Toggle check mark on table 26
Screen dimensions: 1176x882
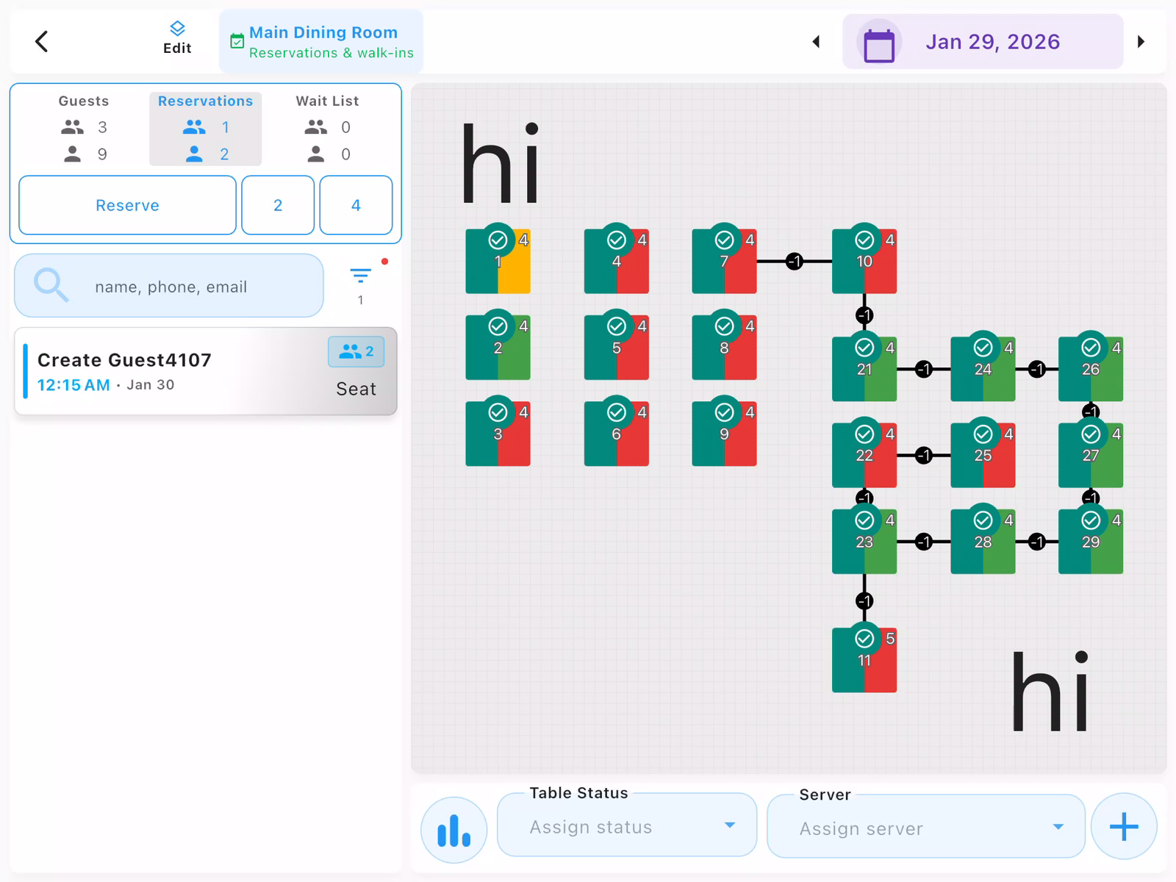(1091, 348)
